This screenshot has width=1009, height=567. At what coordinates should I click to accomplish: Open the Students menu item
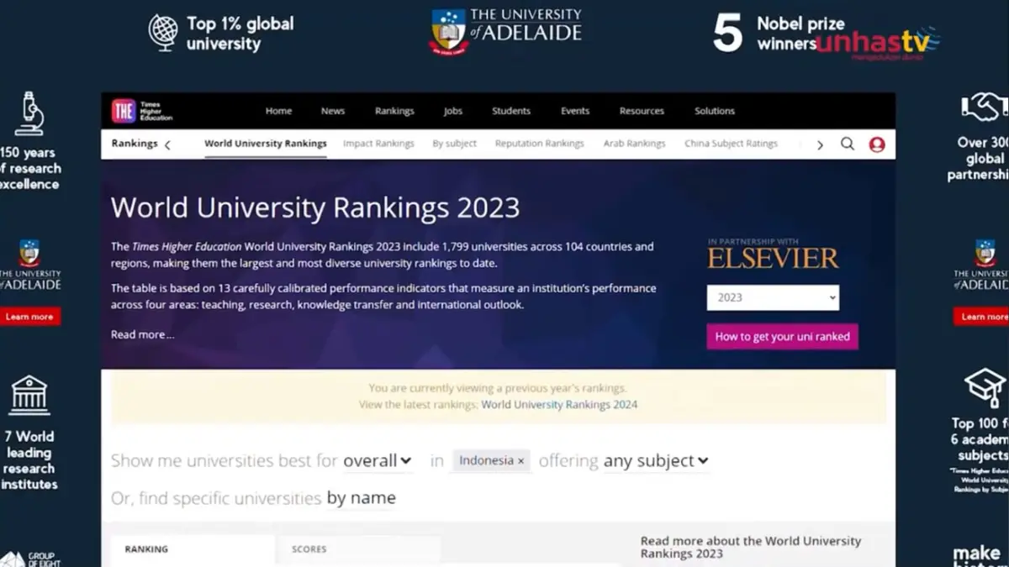coord(511,111)
